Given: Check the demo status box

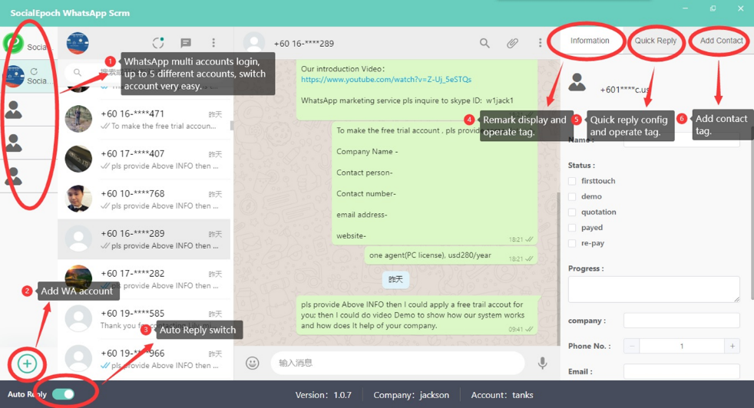Looking at the screenshot, I should point(572,196).
